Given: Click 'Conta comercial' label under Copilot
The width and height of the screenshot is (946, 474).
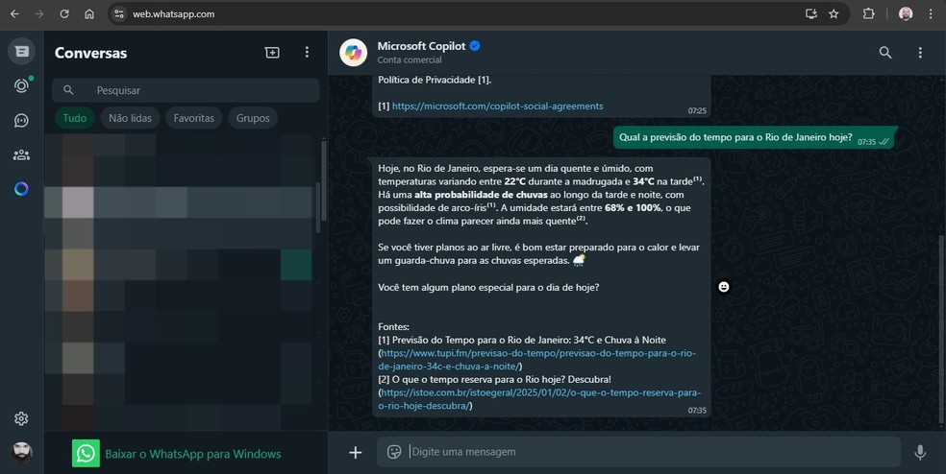Looking at the screenshot, I should click(410, 59).
